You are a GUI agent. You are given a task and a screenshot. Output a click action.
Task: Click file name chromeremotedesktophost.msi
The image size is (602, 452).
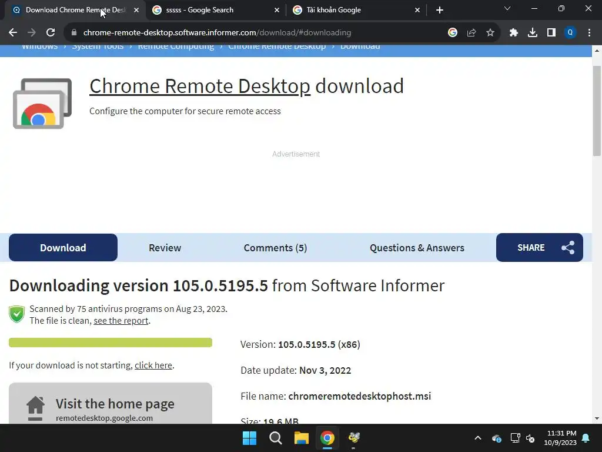[x=359, y=396]
